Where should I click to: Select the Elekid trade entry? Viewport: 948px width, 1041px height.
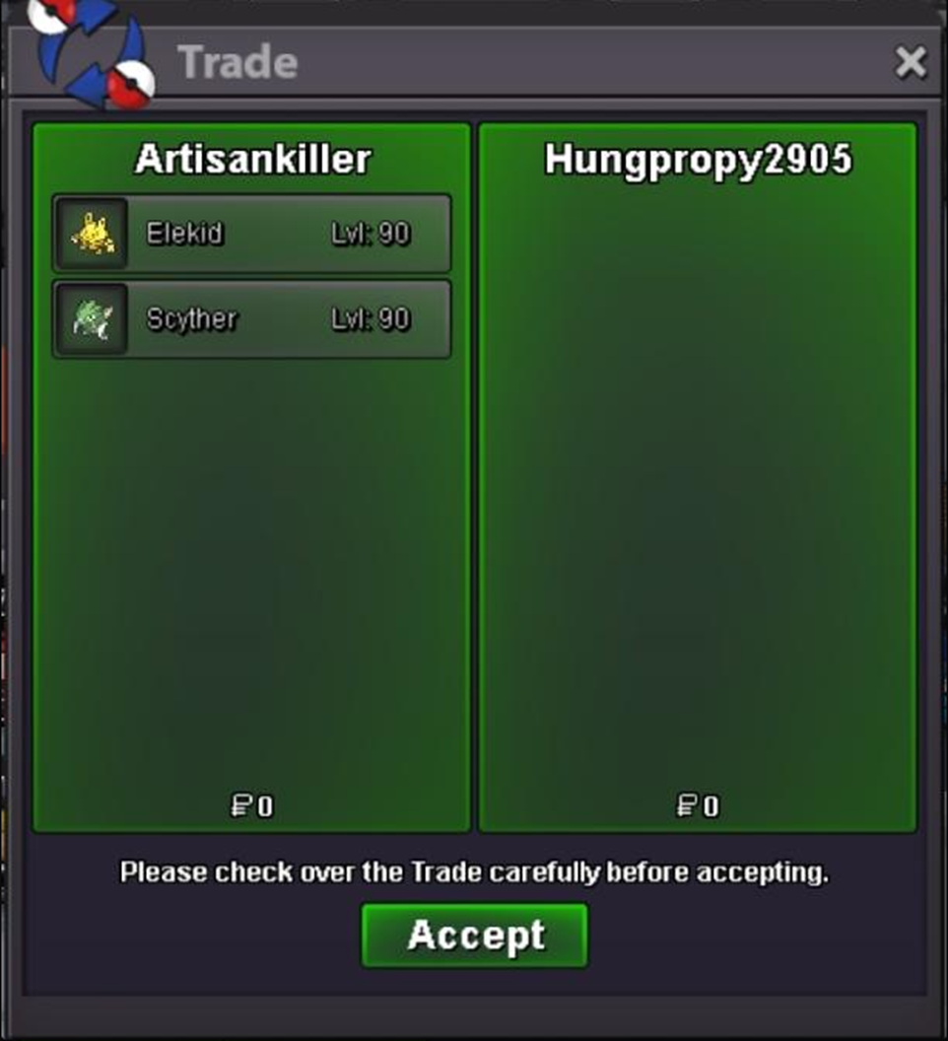point(251,234)
